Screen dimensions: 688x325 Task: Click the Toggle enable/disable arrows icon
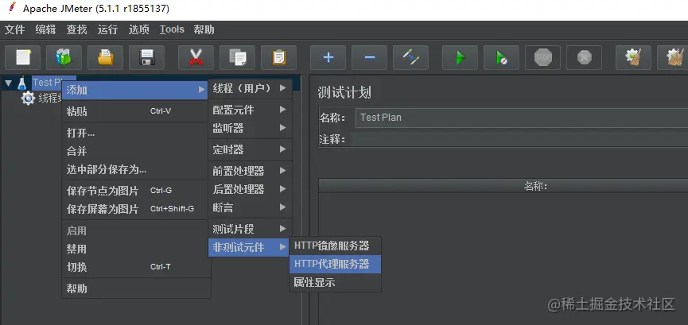point(410,57)
